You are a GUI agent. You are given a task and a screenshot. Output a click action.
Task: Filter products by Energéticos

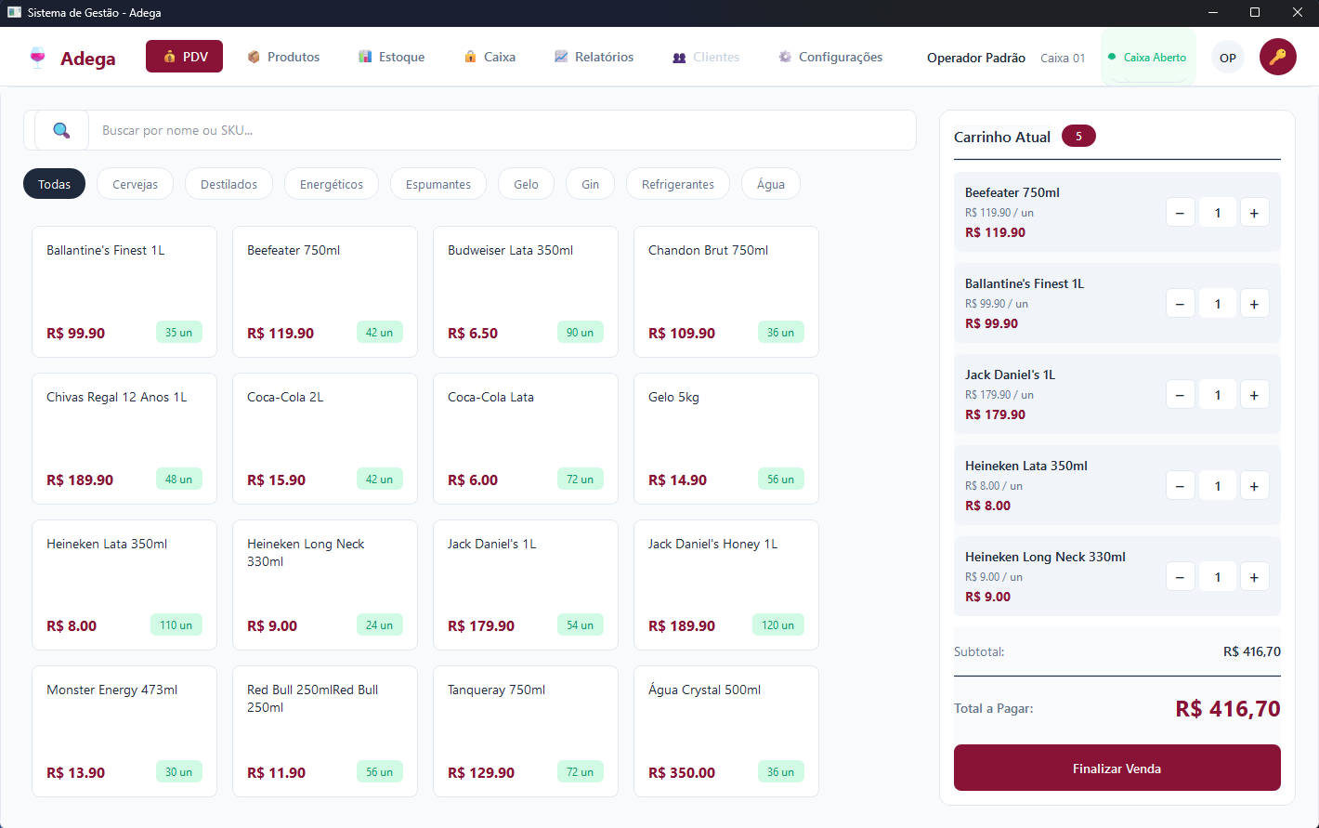332,184
